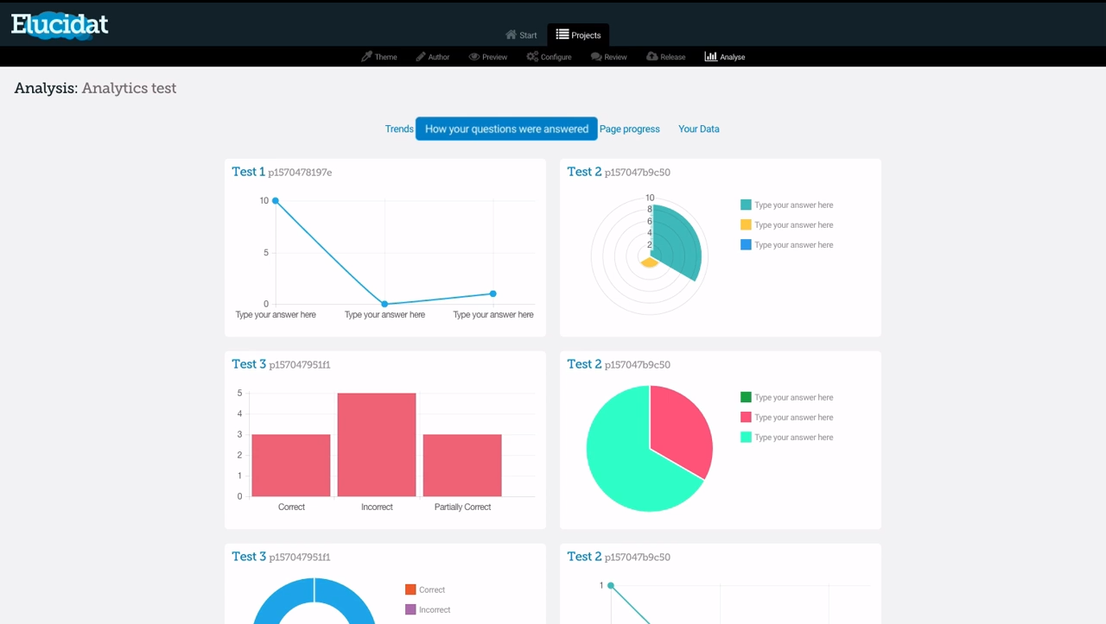Click the Configure gears icon
Viewport: 1106px width, 624px height.
coord(532,57)
